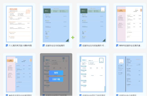Open blue template thumbnail with pink sidebar

point(19,74)
